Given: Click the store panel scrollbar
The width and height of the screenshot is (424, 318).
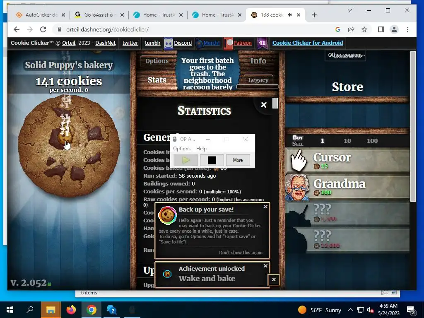Looking at the screenshot, I should tap(413, 126).
